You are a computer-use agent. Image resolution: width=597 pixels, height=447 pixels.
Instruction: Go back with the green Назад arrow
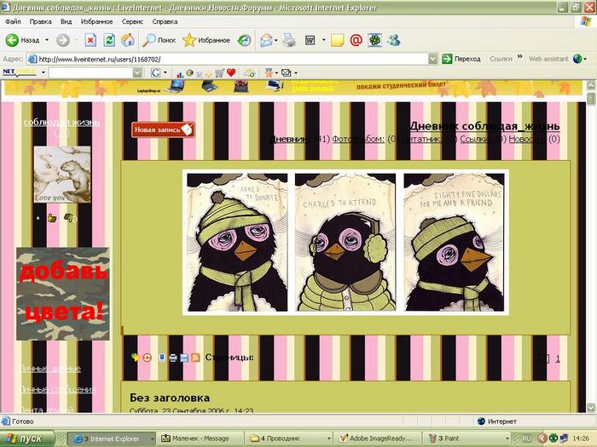tap(22, 40)
